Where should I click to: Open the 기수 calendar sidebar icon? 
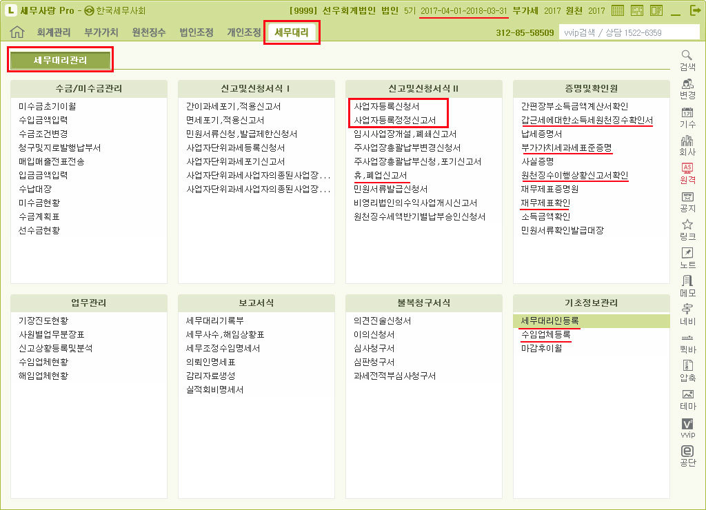click(687, 117)
